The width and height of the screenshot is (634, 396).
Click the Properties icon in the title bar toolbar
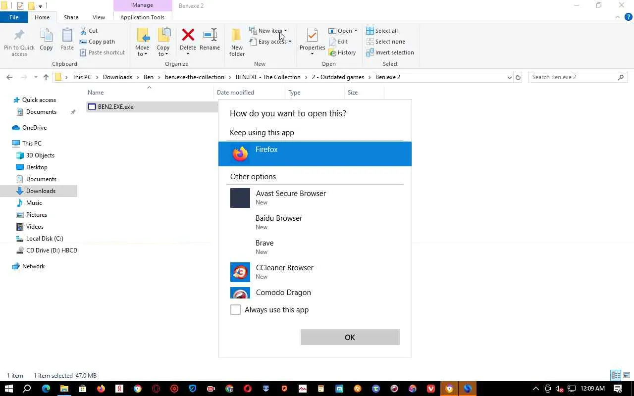click(20, 6)
